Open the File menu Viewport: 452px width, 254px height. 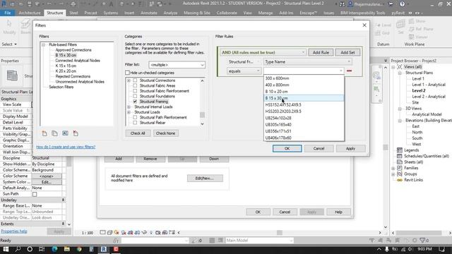pos(8,13)
